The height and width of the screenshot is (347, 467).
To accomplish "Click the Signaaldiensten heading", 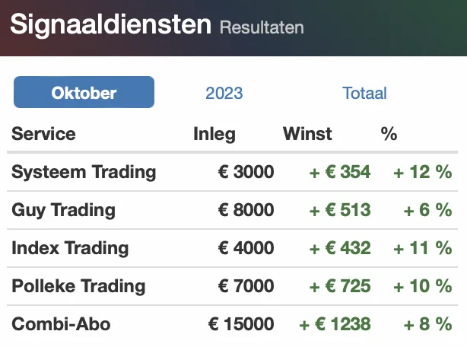I will [110, 24].
